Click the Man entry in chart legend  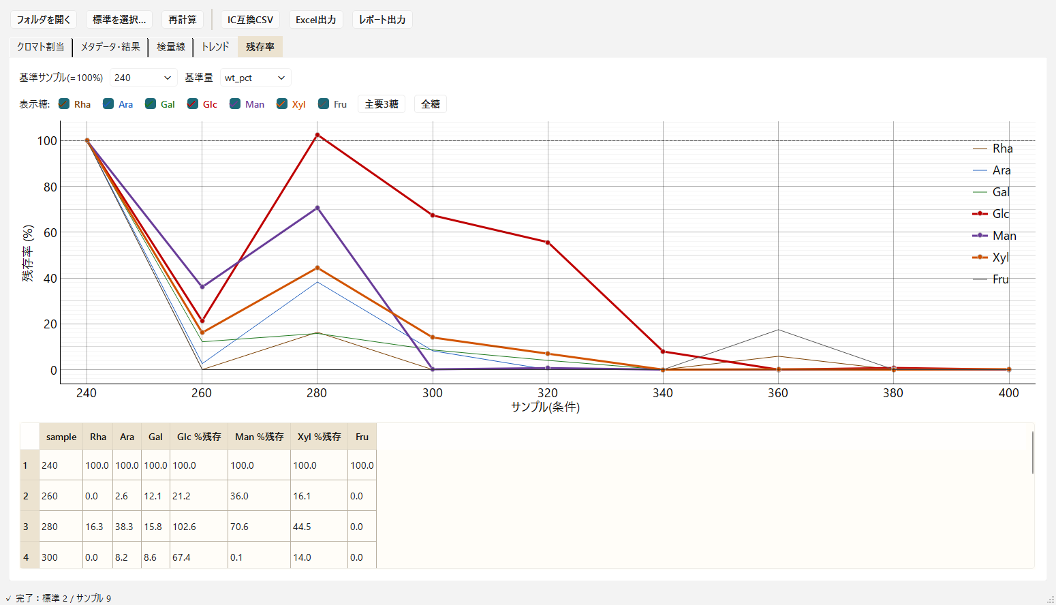(x=994, y=236)
